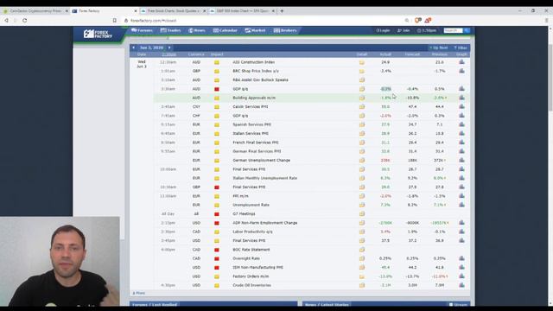Screen dimensions: 553x311
Task: Open the Brokers menu
Action: point(285,31)
